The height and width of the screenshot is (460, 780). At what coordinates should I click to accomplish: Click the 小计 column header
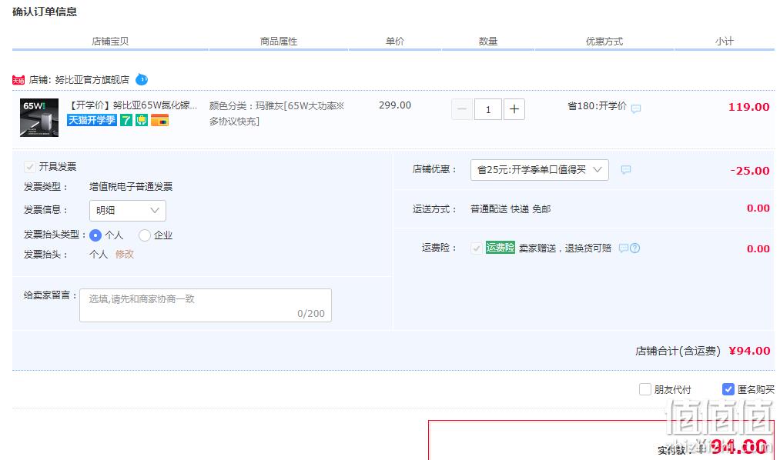pos(725,42)
